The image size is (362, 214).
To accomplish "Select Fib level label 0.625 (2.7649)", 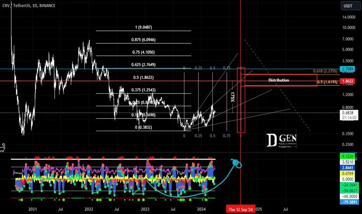I will click(x=144, y=65).
